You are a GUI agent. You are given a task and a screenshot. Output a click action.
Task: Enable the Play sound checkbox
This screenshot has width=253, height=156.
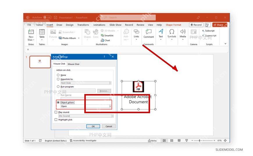point(56,112)
